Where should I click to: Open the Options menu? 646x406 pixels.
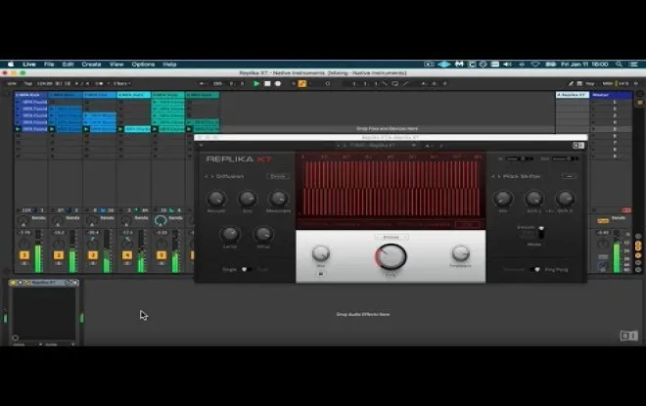tap(143, 65)
